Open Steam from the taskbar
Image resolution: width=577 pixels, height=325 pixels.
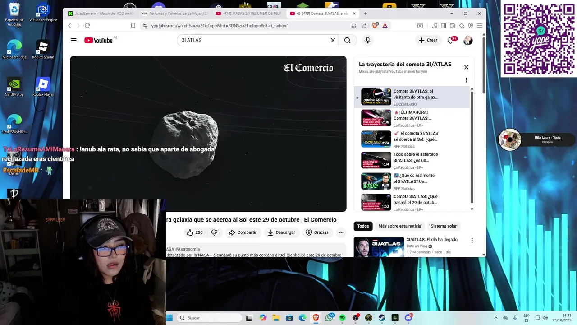[382, 318]
